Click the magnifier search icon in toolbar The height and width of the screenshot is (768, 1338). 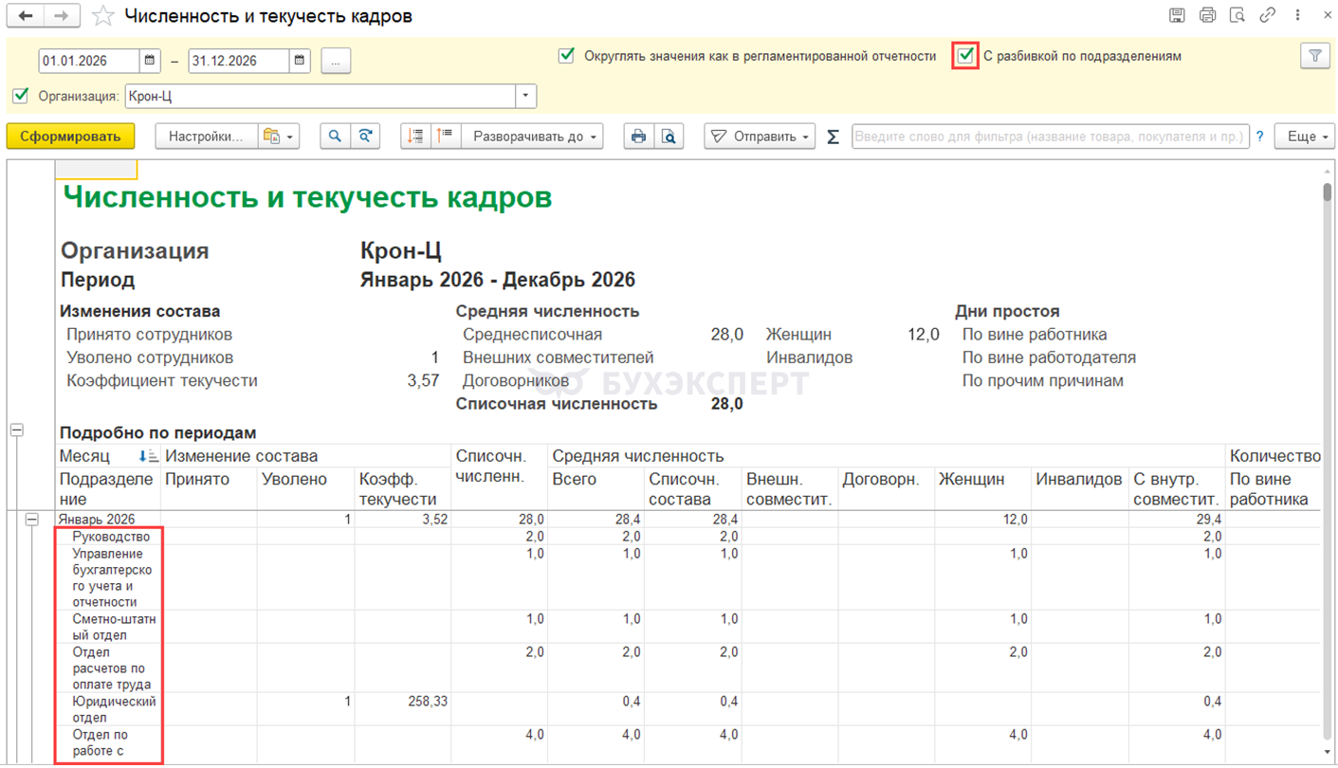(x=335, y=137)
